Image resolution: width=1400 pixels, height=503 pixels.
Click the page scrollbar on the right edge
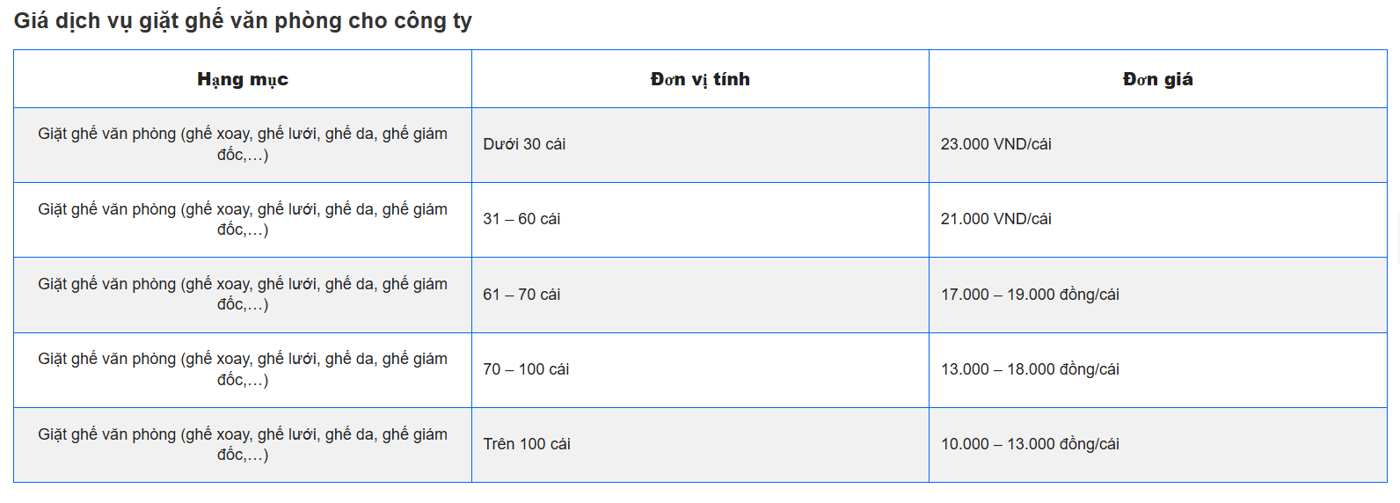click(1397, 237)
